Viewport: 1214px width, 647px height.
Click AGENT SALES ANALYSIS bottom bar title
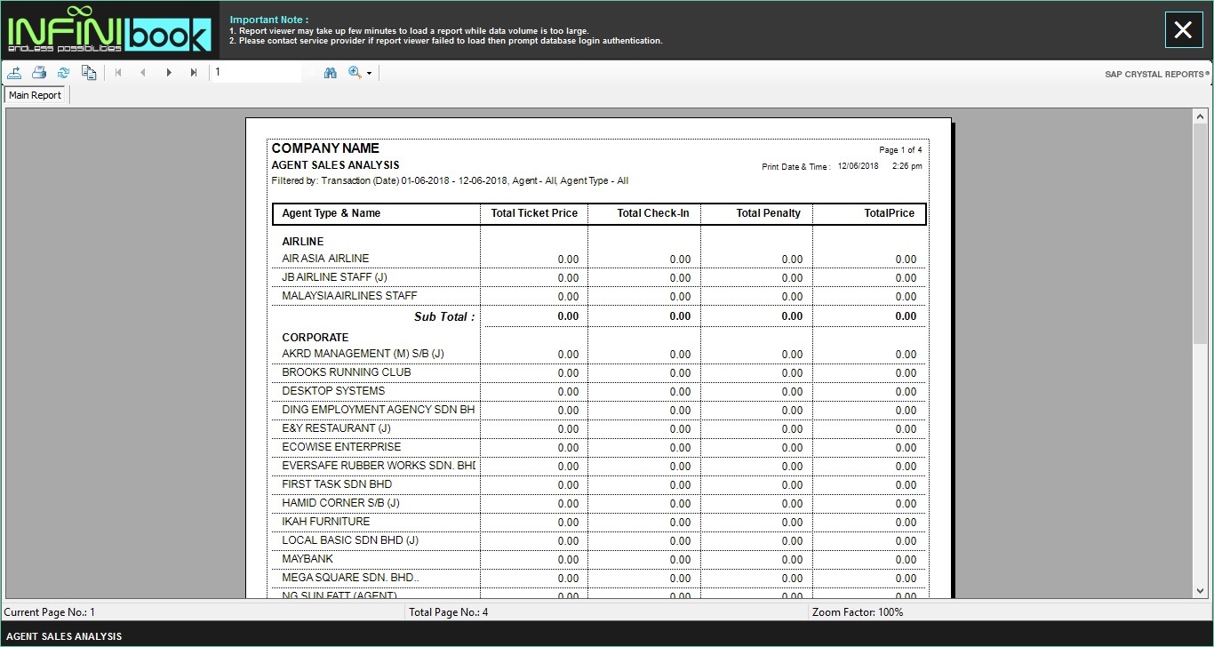coord(64,636)
